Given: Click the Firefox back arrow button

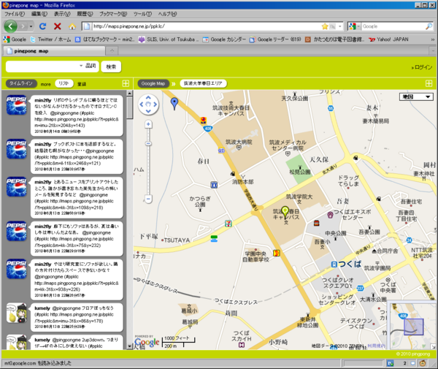Looking at the screenshot, I should pyautogui.click(x=10, y=26).
